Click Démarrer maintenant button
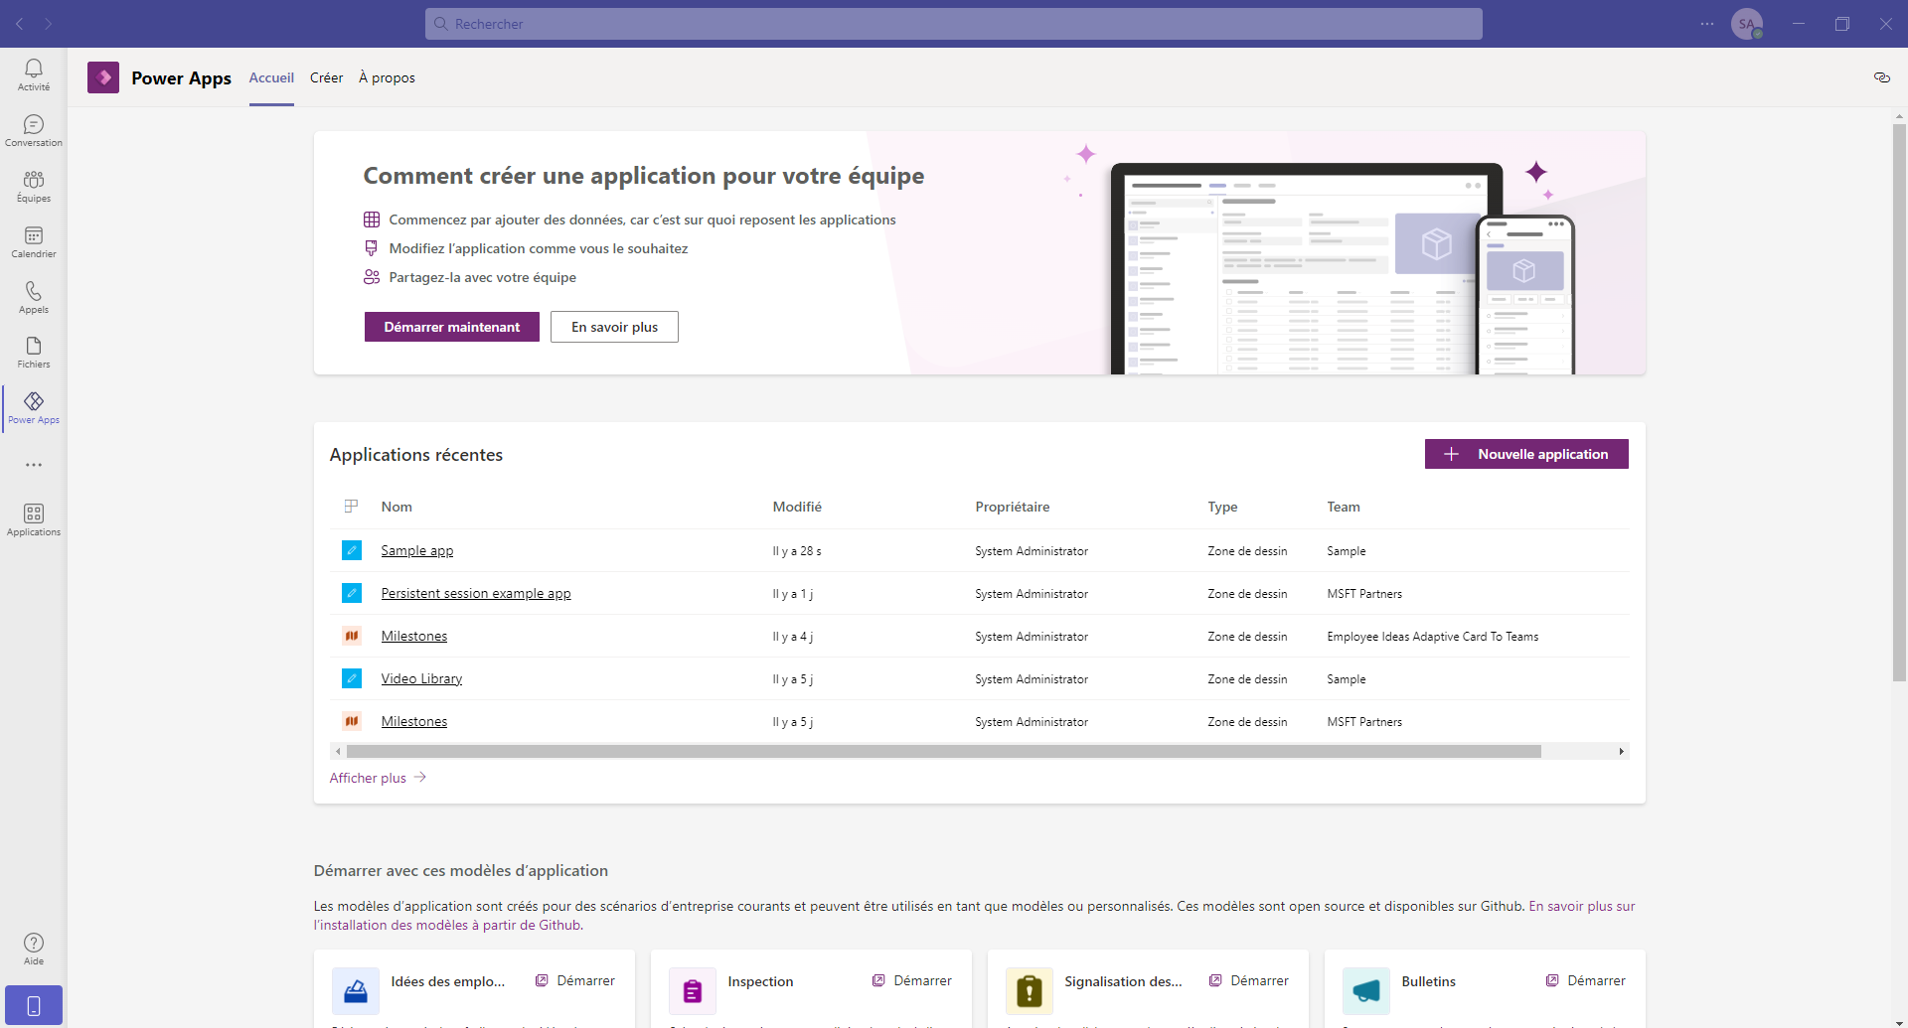This screenshot has width=1908, height=1028. (452, 327)
